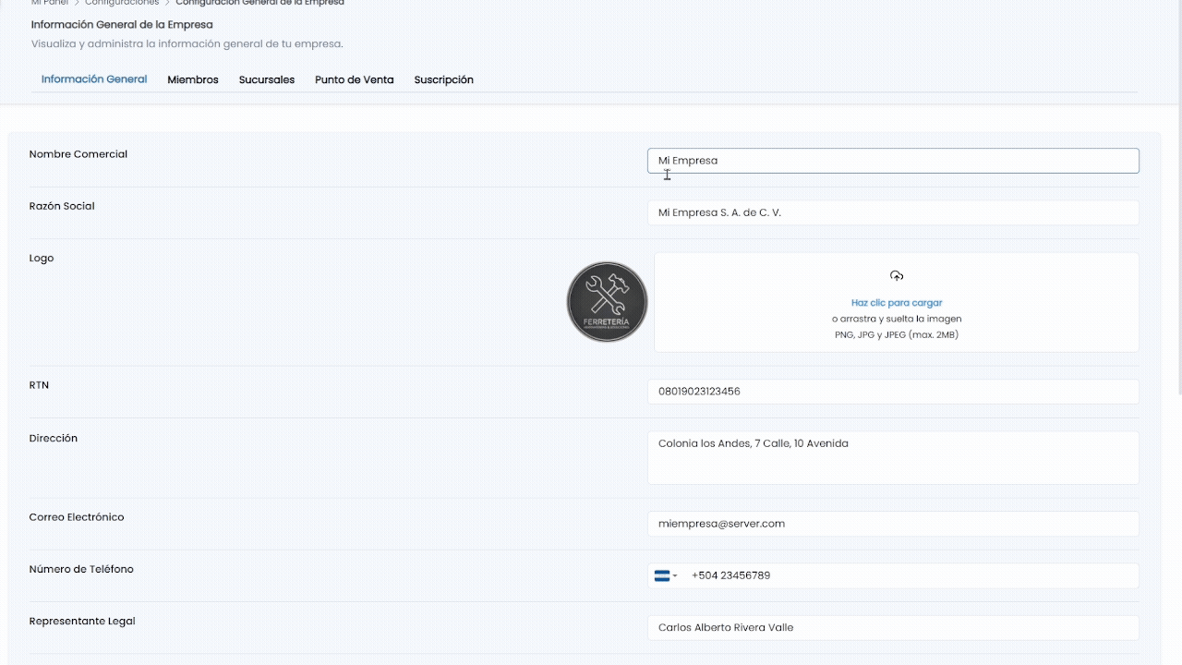The image size is (1182, 665).
Task: Click the 'Número de Teléfono' label
Action: tap(81, 569)
